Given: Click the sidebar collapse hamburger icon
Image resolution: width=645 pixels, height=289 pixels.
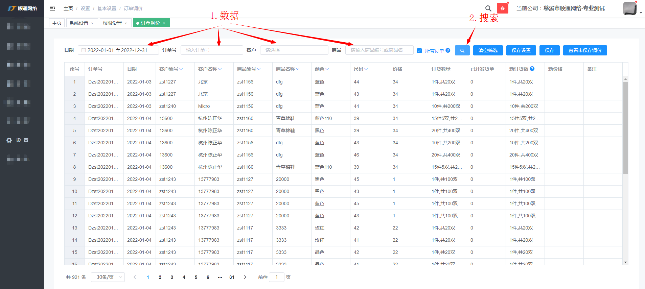Looking at the screenshot, I should [x=52, y=8].
